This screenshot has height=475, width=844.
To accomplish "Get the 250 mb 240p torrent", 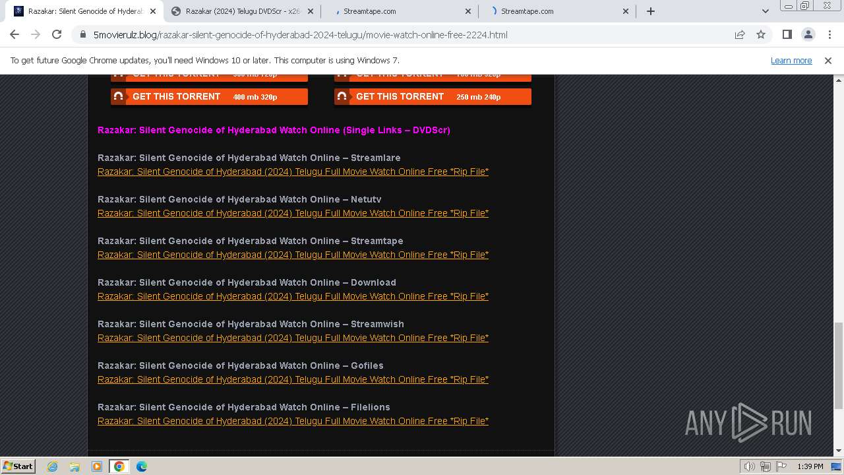I will coord(433,96).
